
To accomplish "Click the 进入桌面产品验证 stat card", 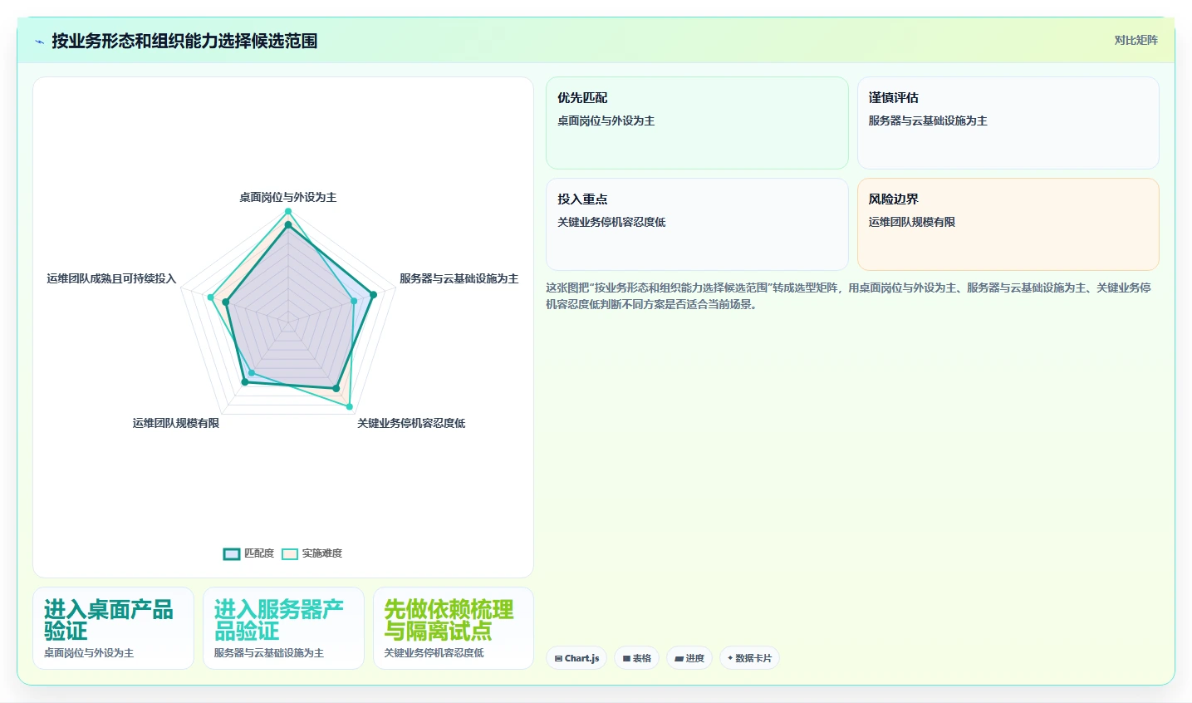I will 113,628.
